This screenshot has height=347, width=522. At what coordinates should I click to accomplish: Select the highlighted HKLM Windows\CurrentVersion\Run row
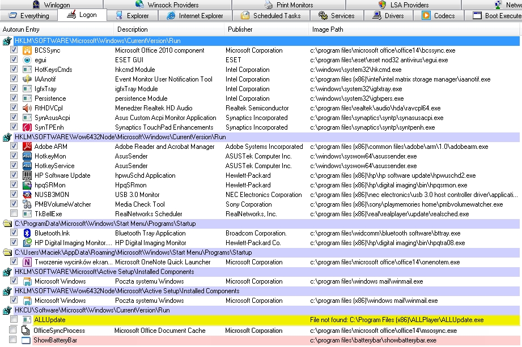pos(266,41)
